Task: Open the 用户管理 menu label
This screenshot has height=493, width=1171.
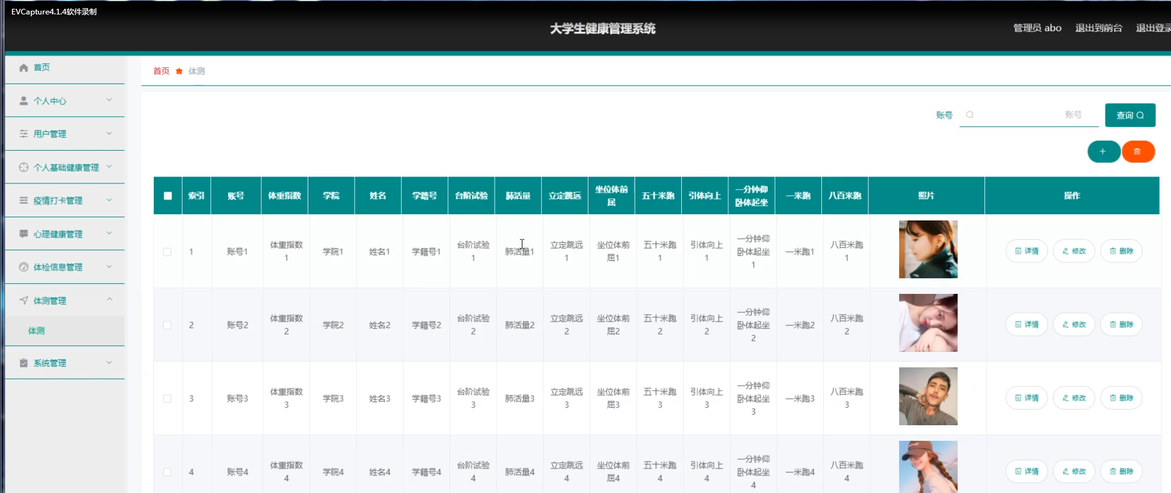Action: (x=50, y=134)
